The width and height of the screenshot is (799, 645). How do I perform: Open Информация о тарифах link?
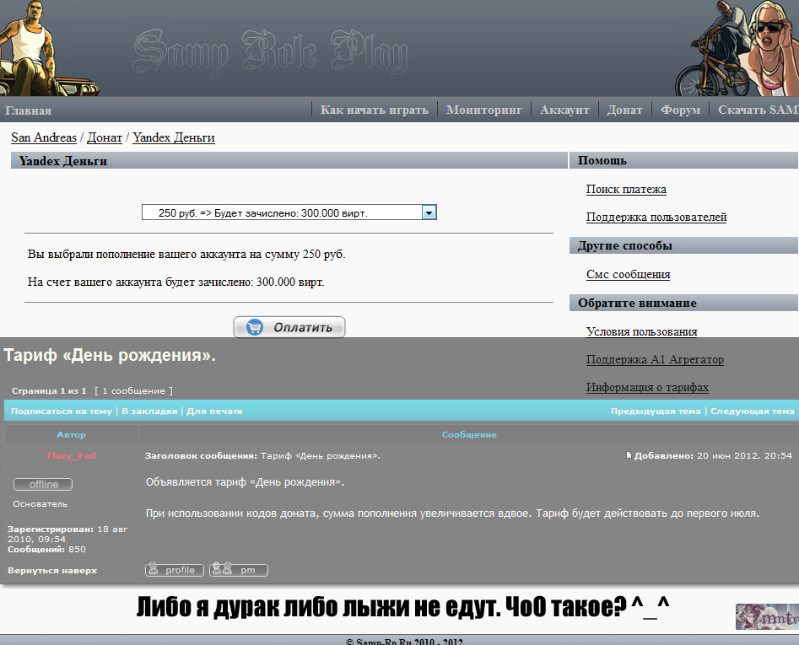pyautogui.click(x=647, y=387)
